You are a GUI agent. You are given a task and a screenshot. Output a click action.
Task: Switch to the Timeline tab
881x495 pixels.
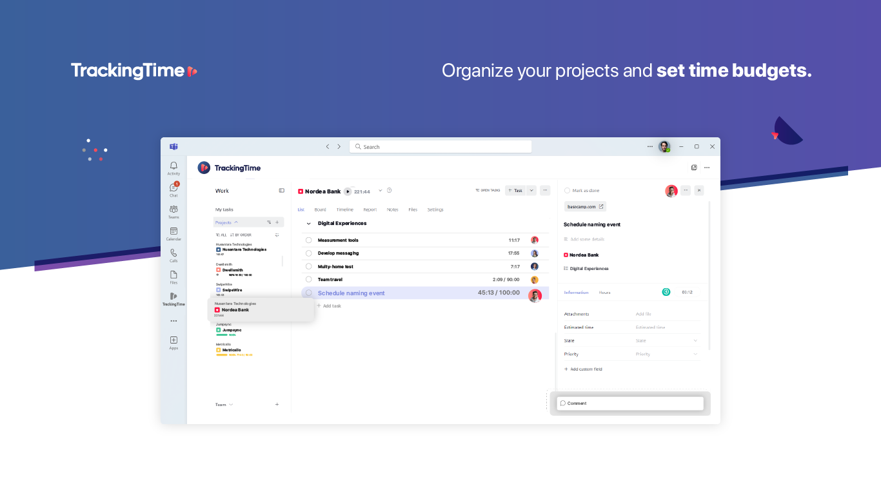click(345, 209)
